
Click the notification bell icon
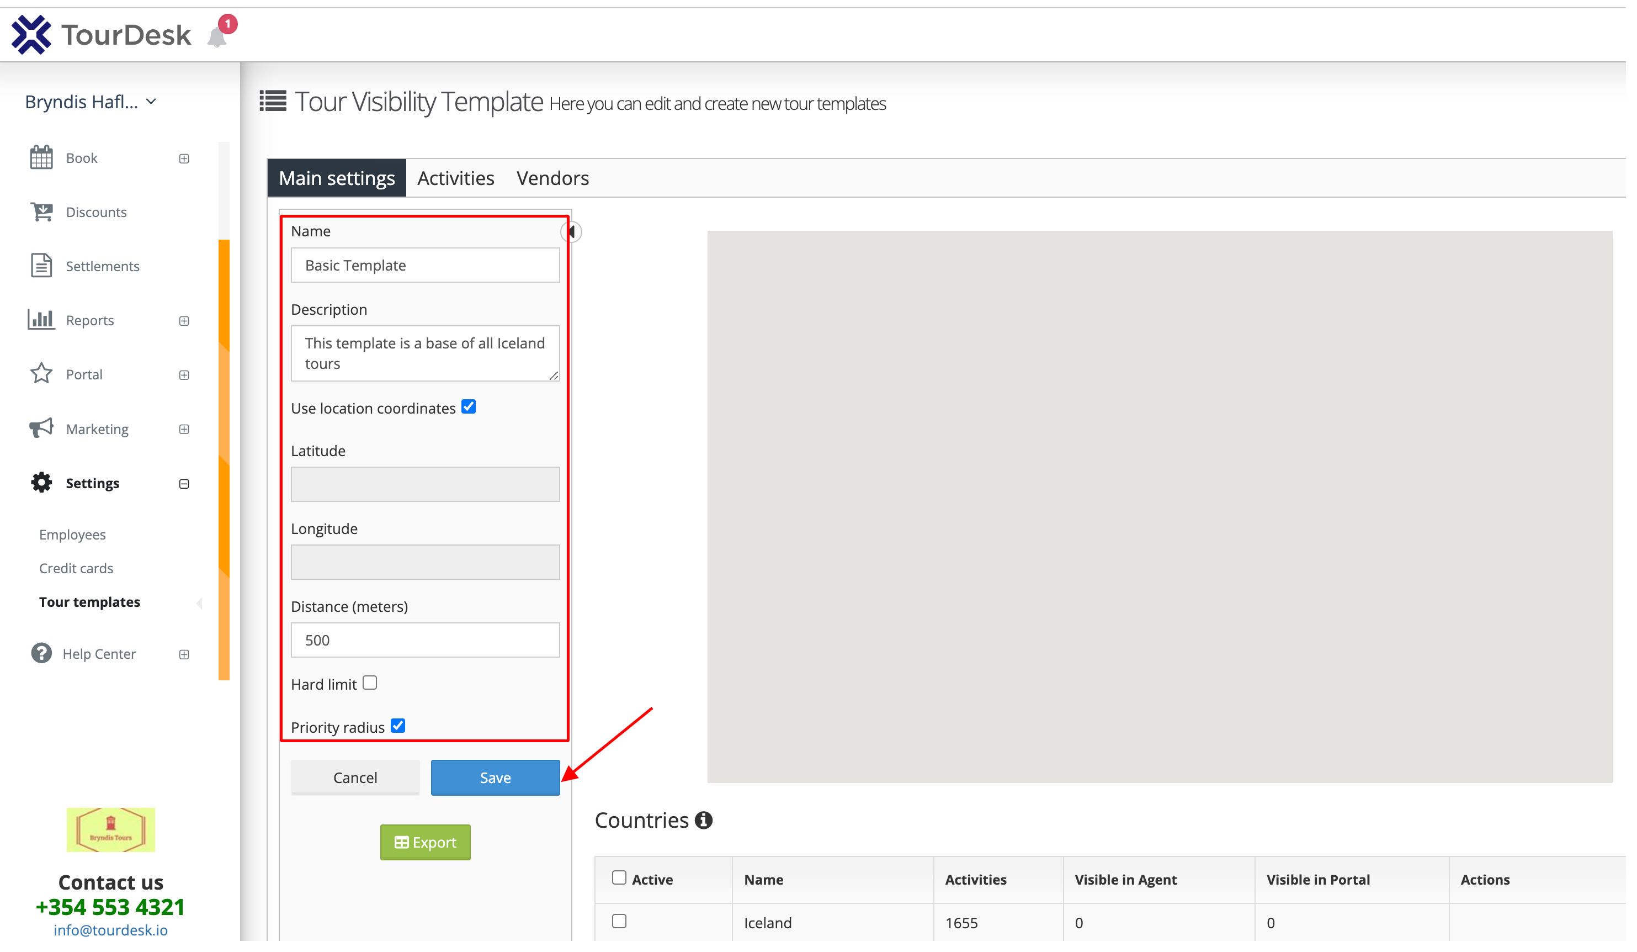(x=218, y=36)
